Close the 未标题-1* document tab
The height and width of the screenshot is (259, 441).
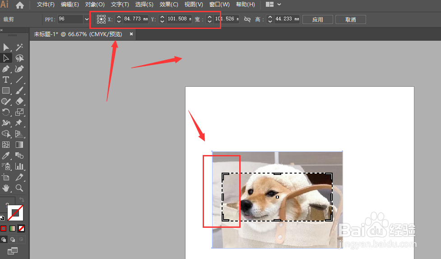tap(131, 34)
